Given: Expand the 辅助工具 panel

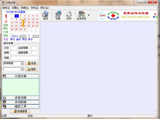Looking at the screenshot, I should click(21, 106).
